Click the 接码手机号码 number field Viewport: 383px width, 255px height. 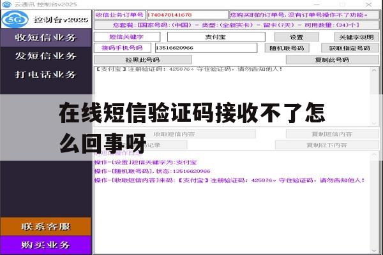coord(206,48)
